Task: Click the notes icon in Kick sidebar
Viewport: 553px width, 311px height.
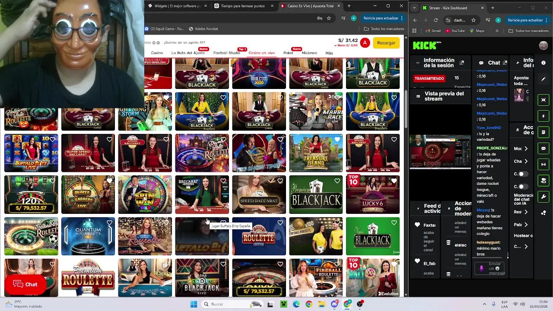Action: (x=543, y=132)
